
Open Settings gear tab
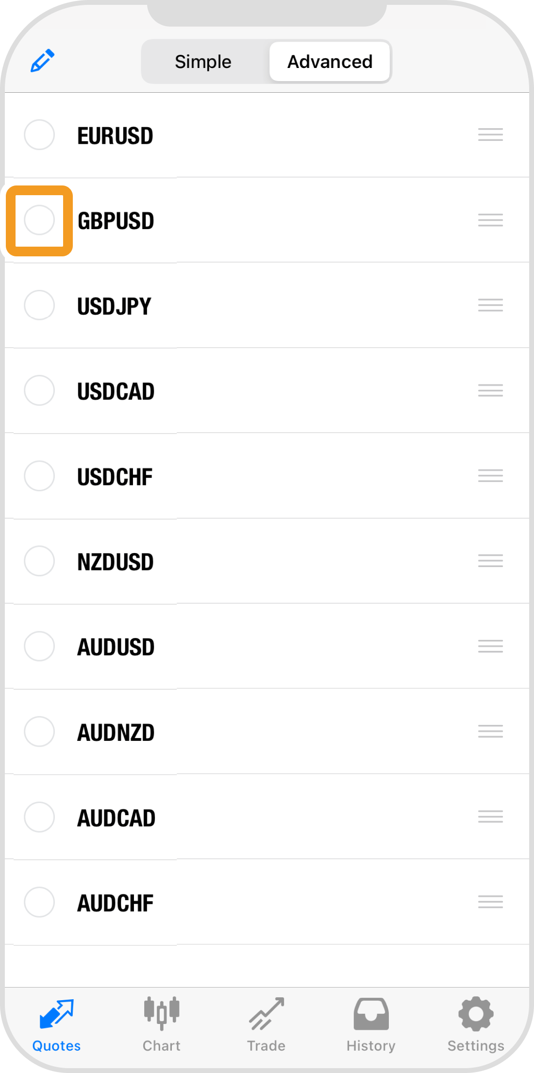476,1023
